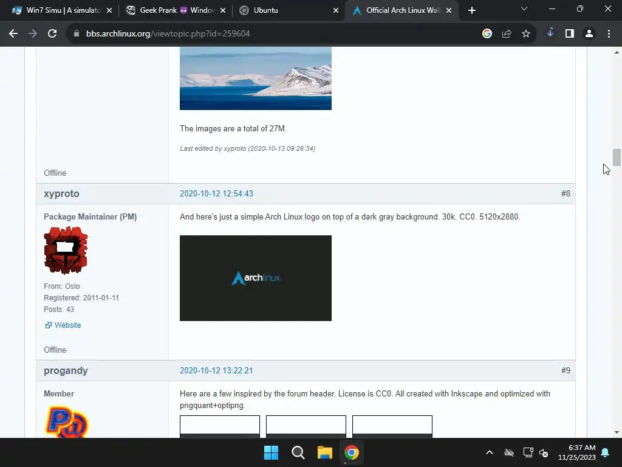Bookmark this page with the star icon
The height and width of the screenshot is (467, 622).
coord(526,34)
